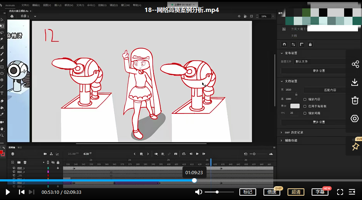This screenshot has width=362, height=200.
Task: Share the video via share icon
Action: click(x=355, y=64)
